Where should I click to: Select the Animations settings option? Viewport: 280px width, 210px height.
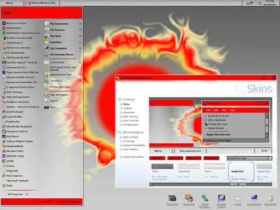click(127, 113)
